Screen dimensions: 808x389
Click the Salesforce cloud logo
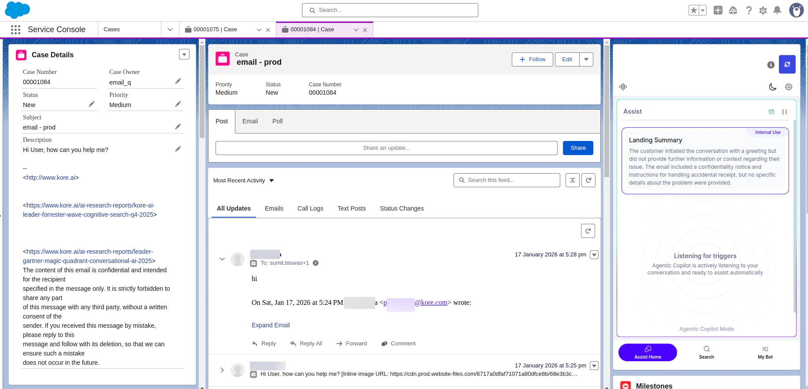pos(17,10)
